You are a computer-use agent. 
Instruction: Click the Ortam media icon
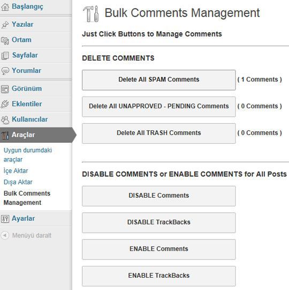5,41
